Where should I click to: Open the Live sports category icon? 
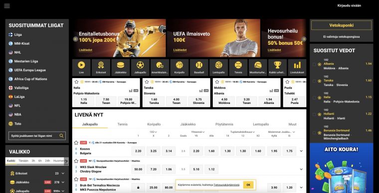81,68
